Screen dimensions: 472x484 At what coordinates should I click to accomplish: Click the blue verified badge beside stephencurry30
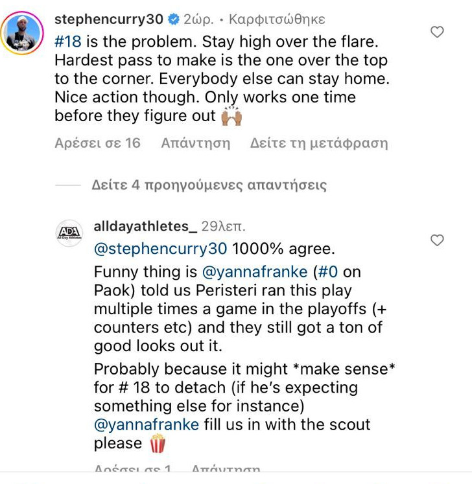click(x=175, y=19)
